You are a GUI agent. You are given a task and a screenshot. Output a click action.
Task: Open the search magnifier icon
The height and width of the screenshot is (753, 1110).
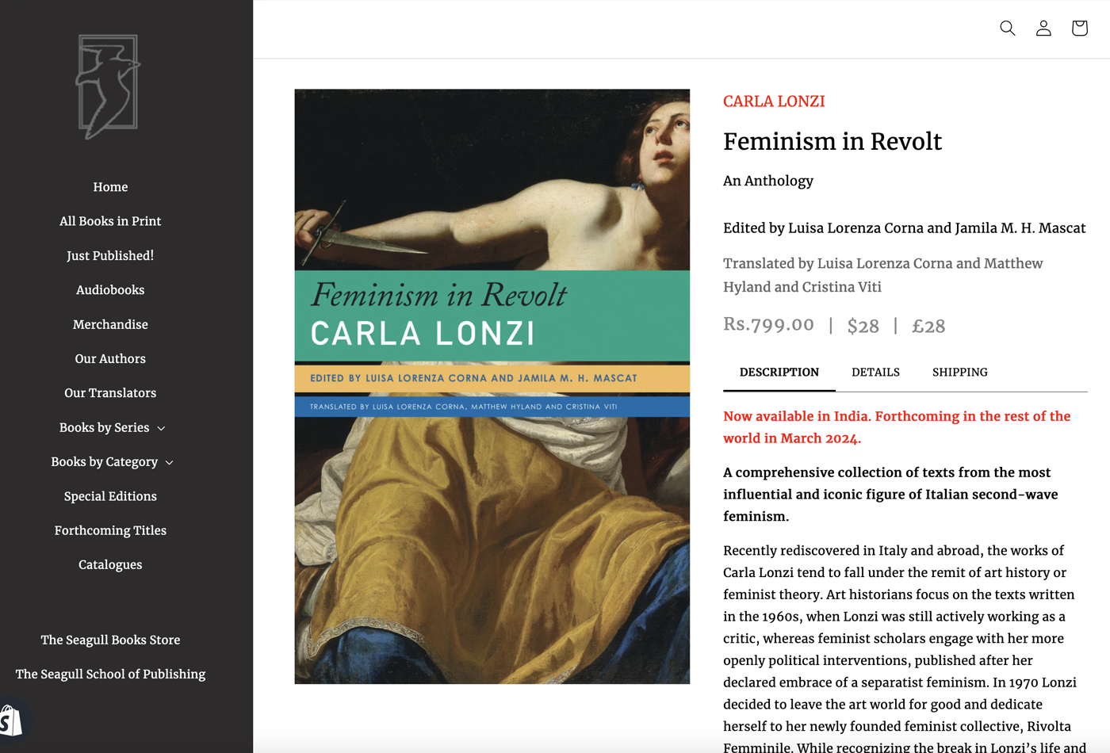pyautogui.click(x=1007, y=29)
